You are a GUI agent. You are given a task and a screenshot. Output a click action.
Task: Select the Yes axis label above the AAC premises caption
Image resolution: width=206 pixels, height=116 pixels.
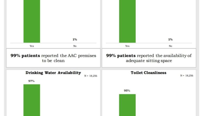pos(32,46)
